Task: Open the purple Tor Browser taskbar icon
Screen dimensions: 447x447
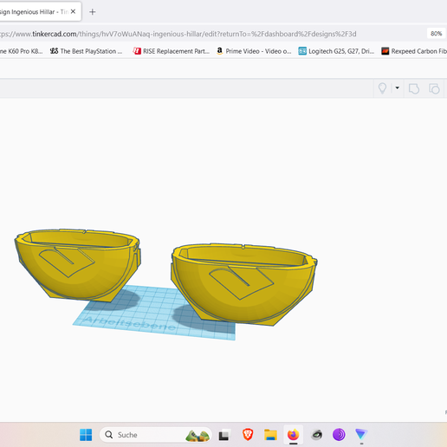Action: (x=339, y=435)
